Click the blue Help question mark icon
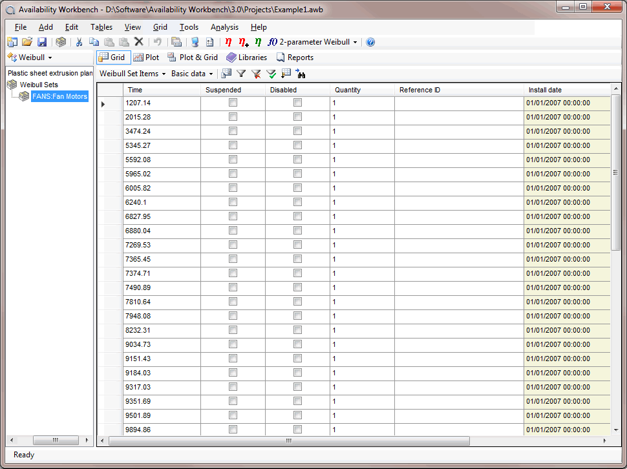Viewport: 627px width, 469px height. point(370,42)
